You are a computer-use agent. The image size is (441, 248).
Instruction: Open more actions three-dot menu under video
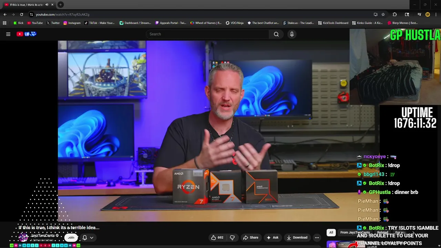point(317,237)
